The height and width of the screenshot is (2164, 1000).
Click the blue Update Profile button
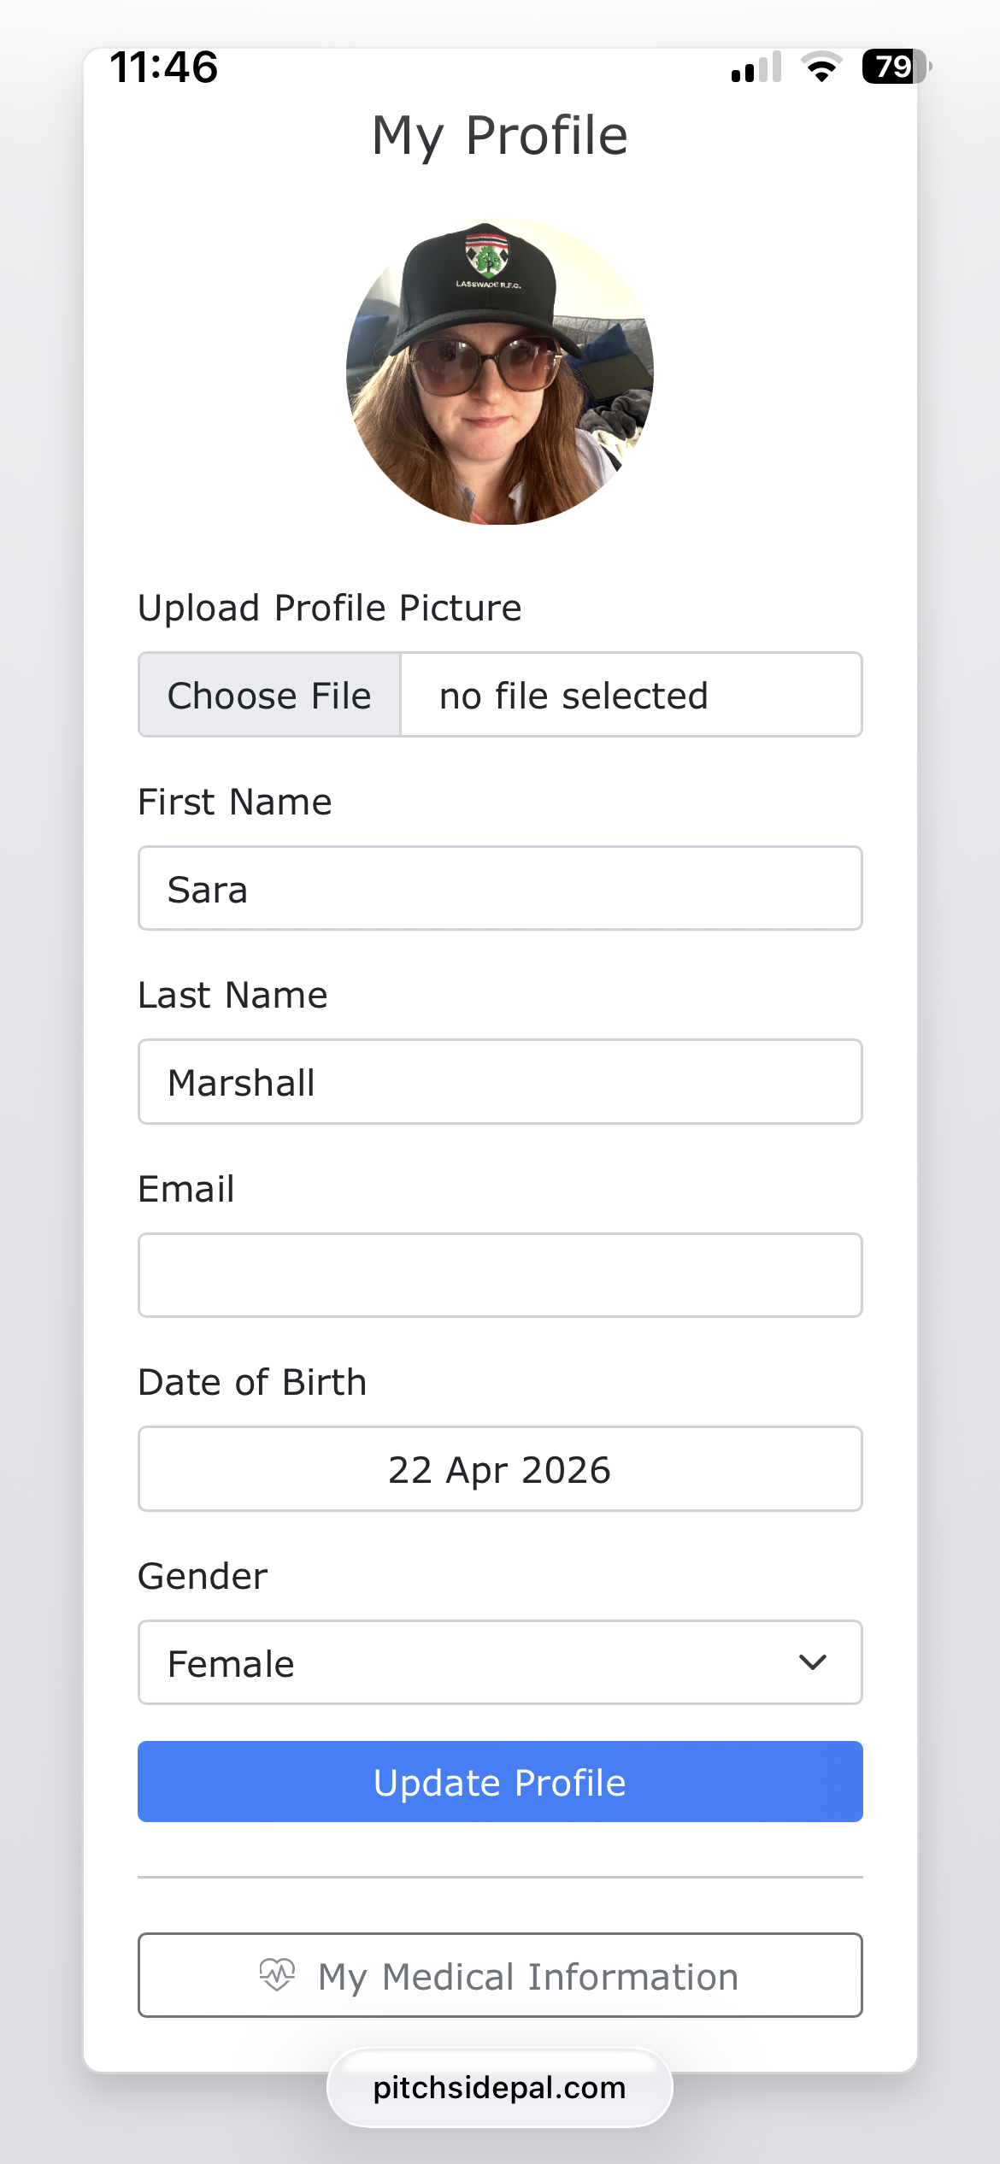coord(500,1782)
